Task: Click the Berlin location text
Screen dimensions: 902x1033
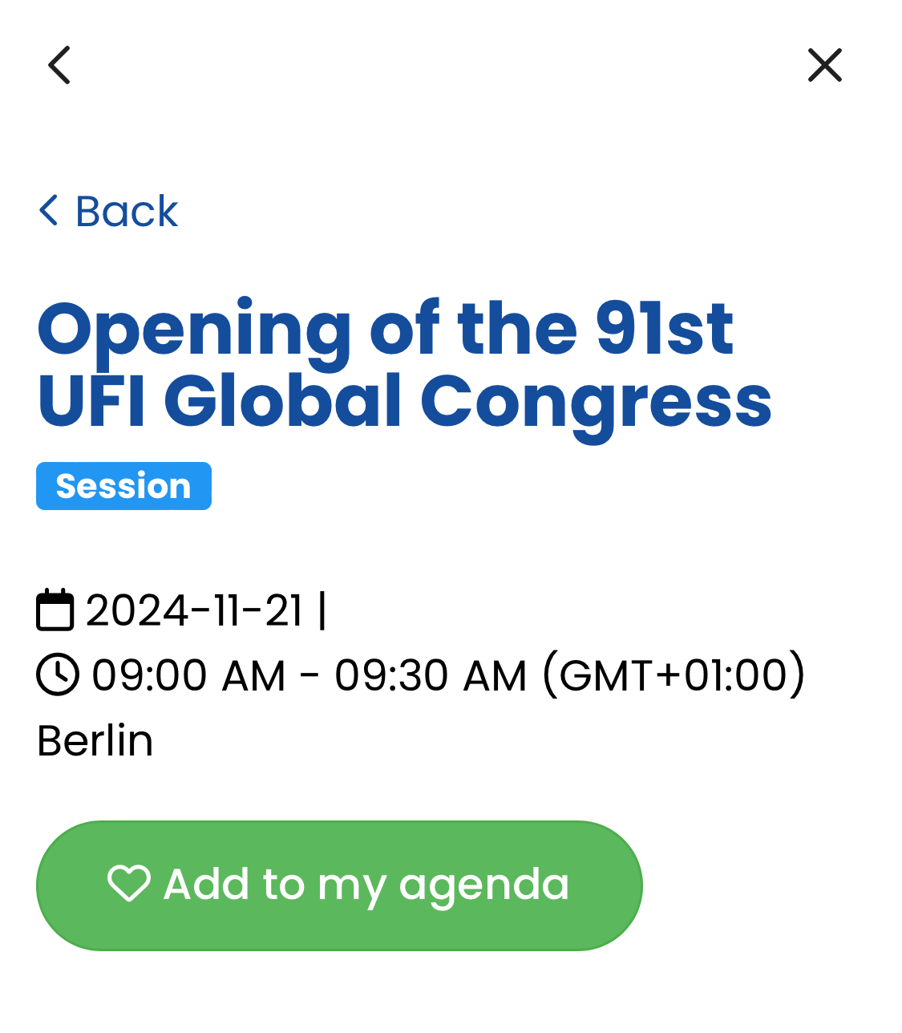Action: click(x=95, y=740)
